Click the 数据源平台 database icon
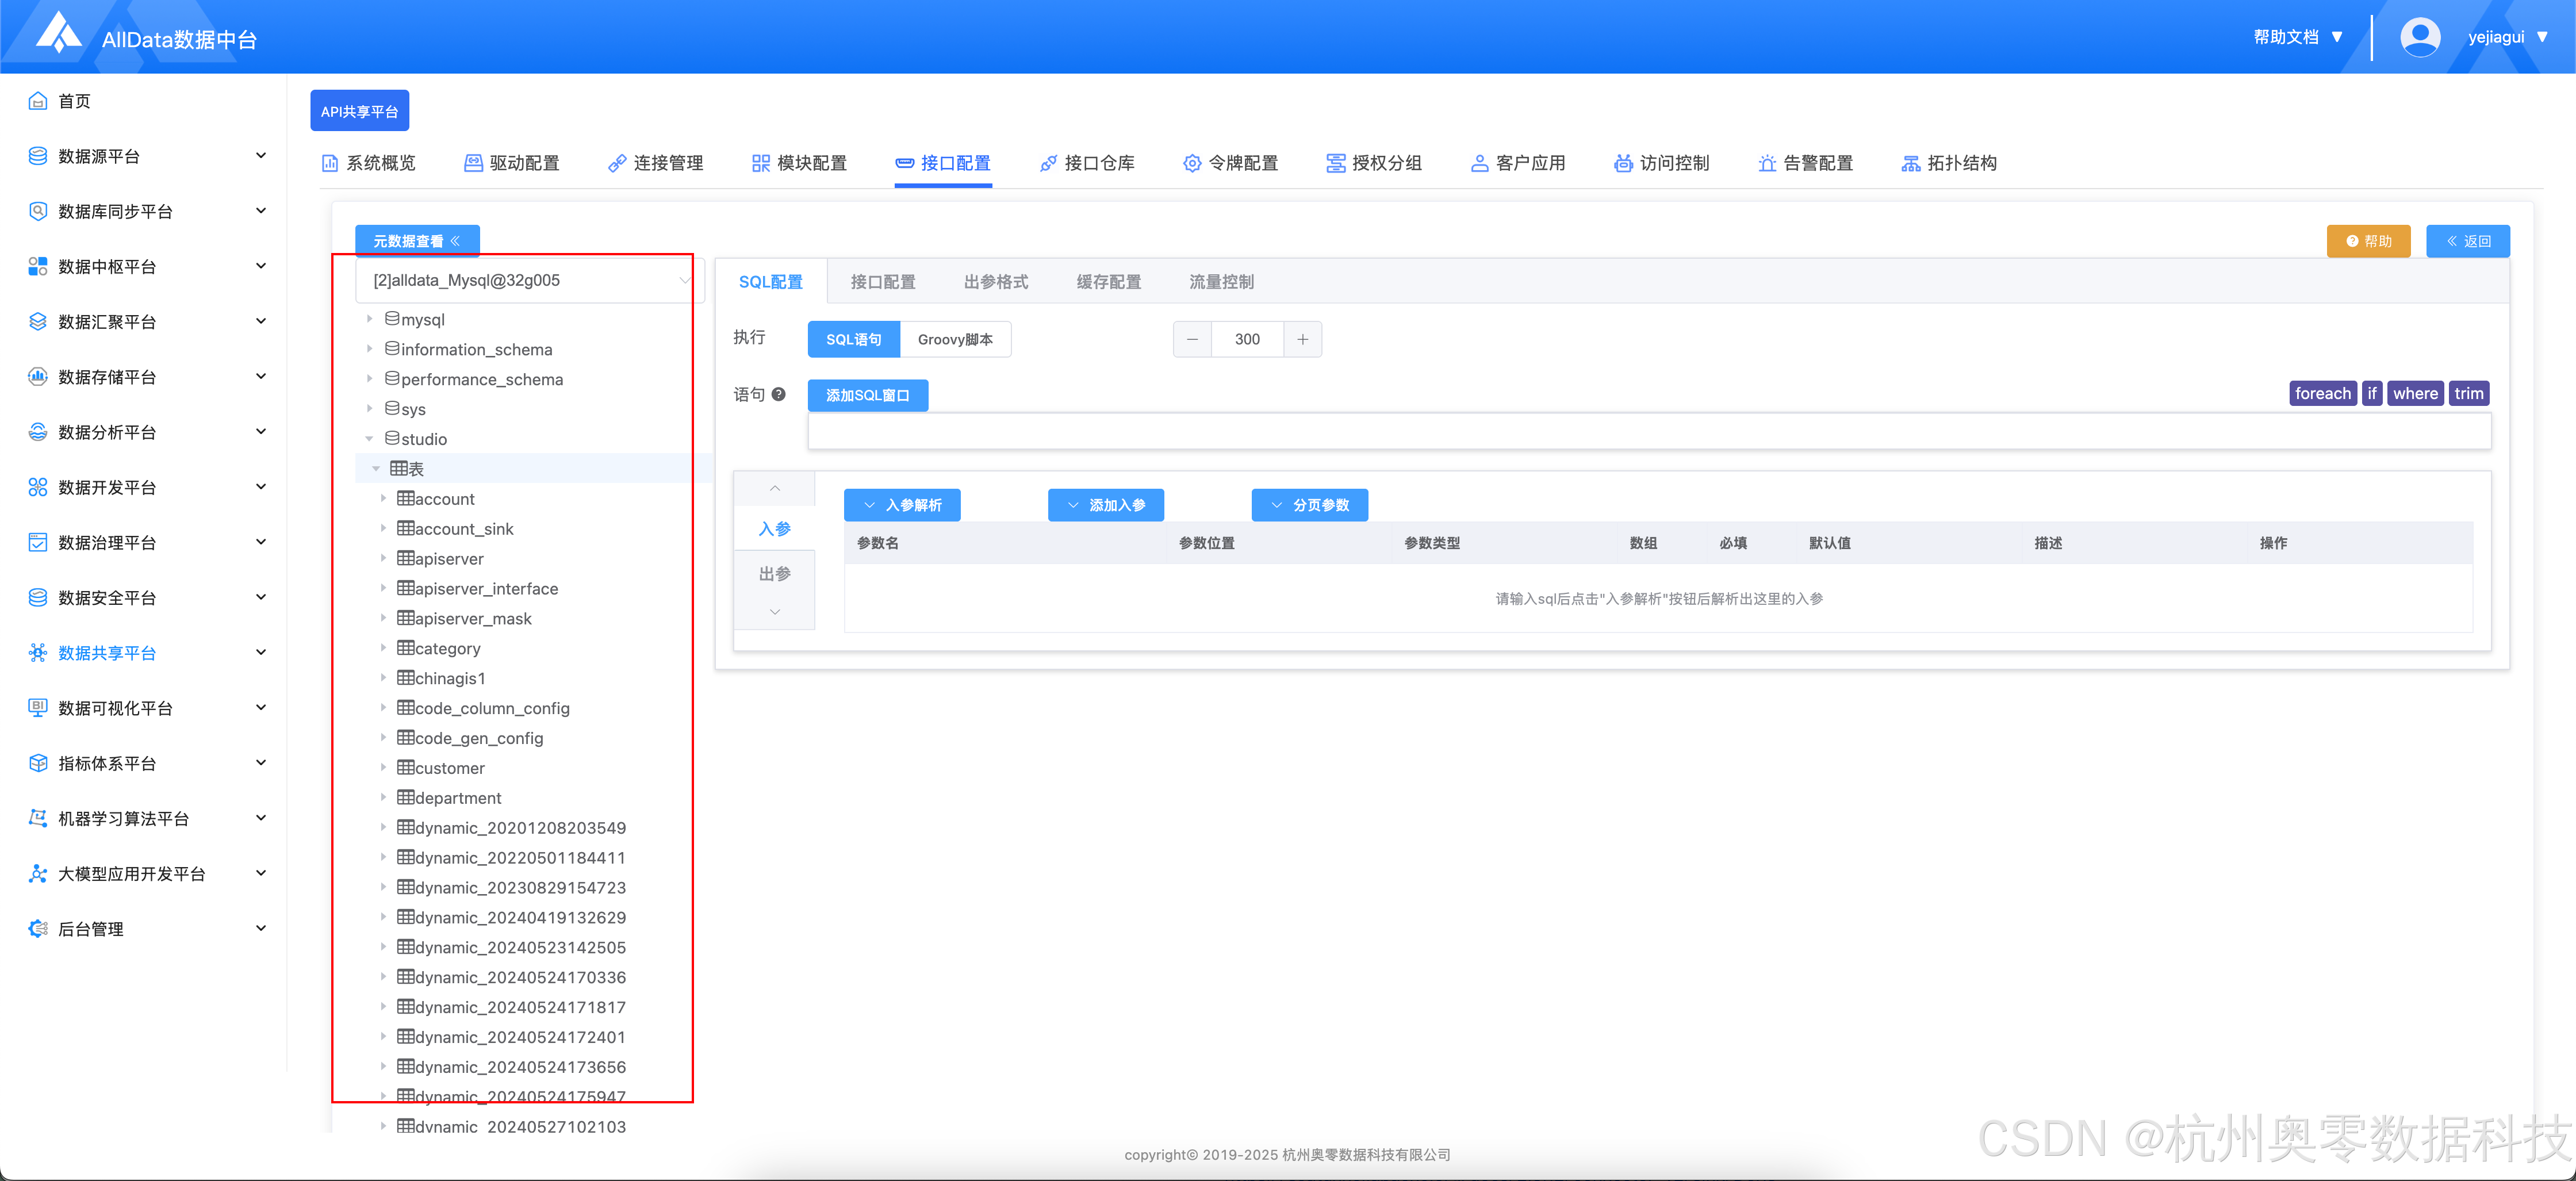The width and height of the screenshot is (2576, 1181). [38, 156]
